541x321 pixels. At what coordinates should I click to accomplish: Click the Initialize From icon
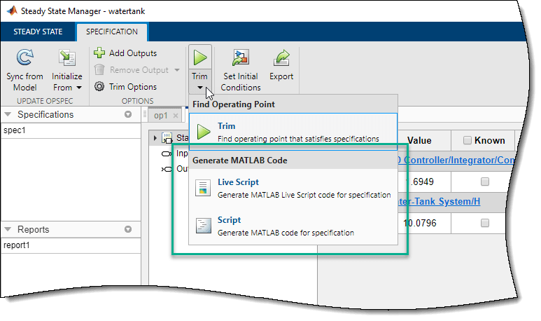click(x=67, y=57)
